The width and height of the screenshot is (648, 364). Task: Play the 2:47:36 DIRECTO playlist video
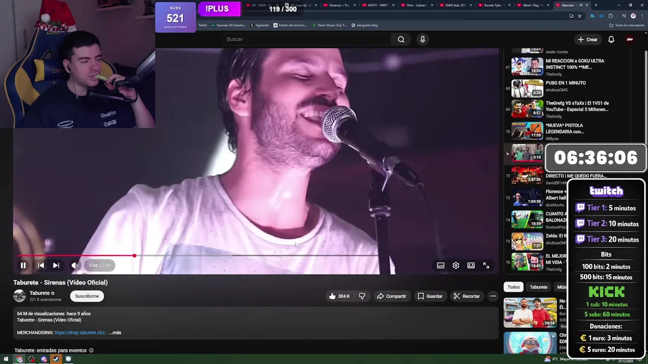pos(527,176)
